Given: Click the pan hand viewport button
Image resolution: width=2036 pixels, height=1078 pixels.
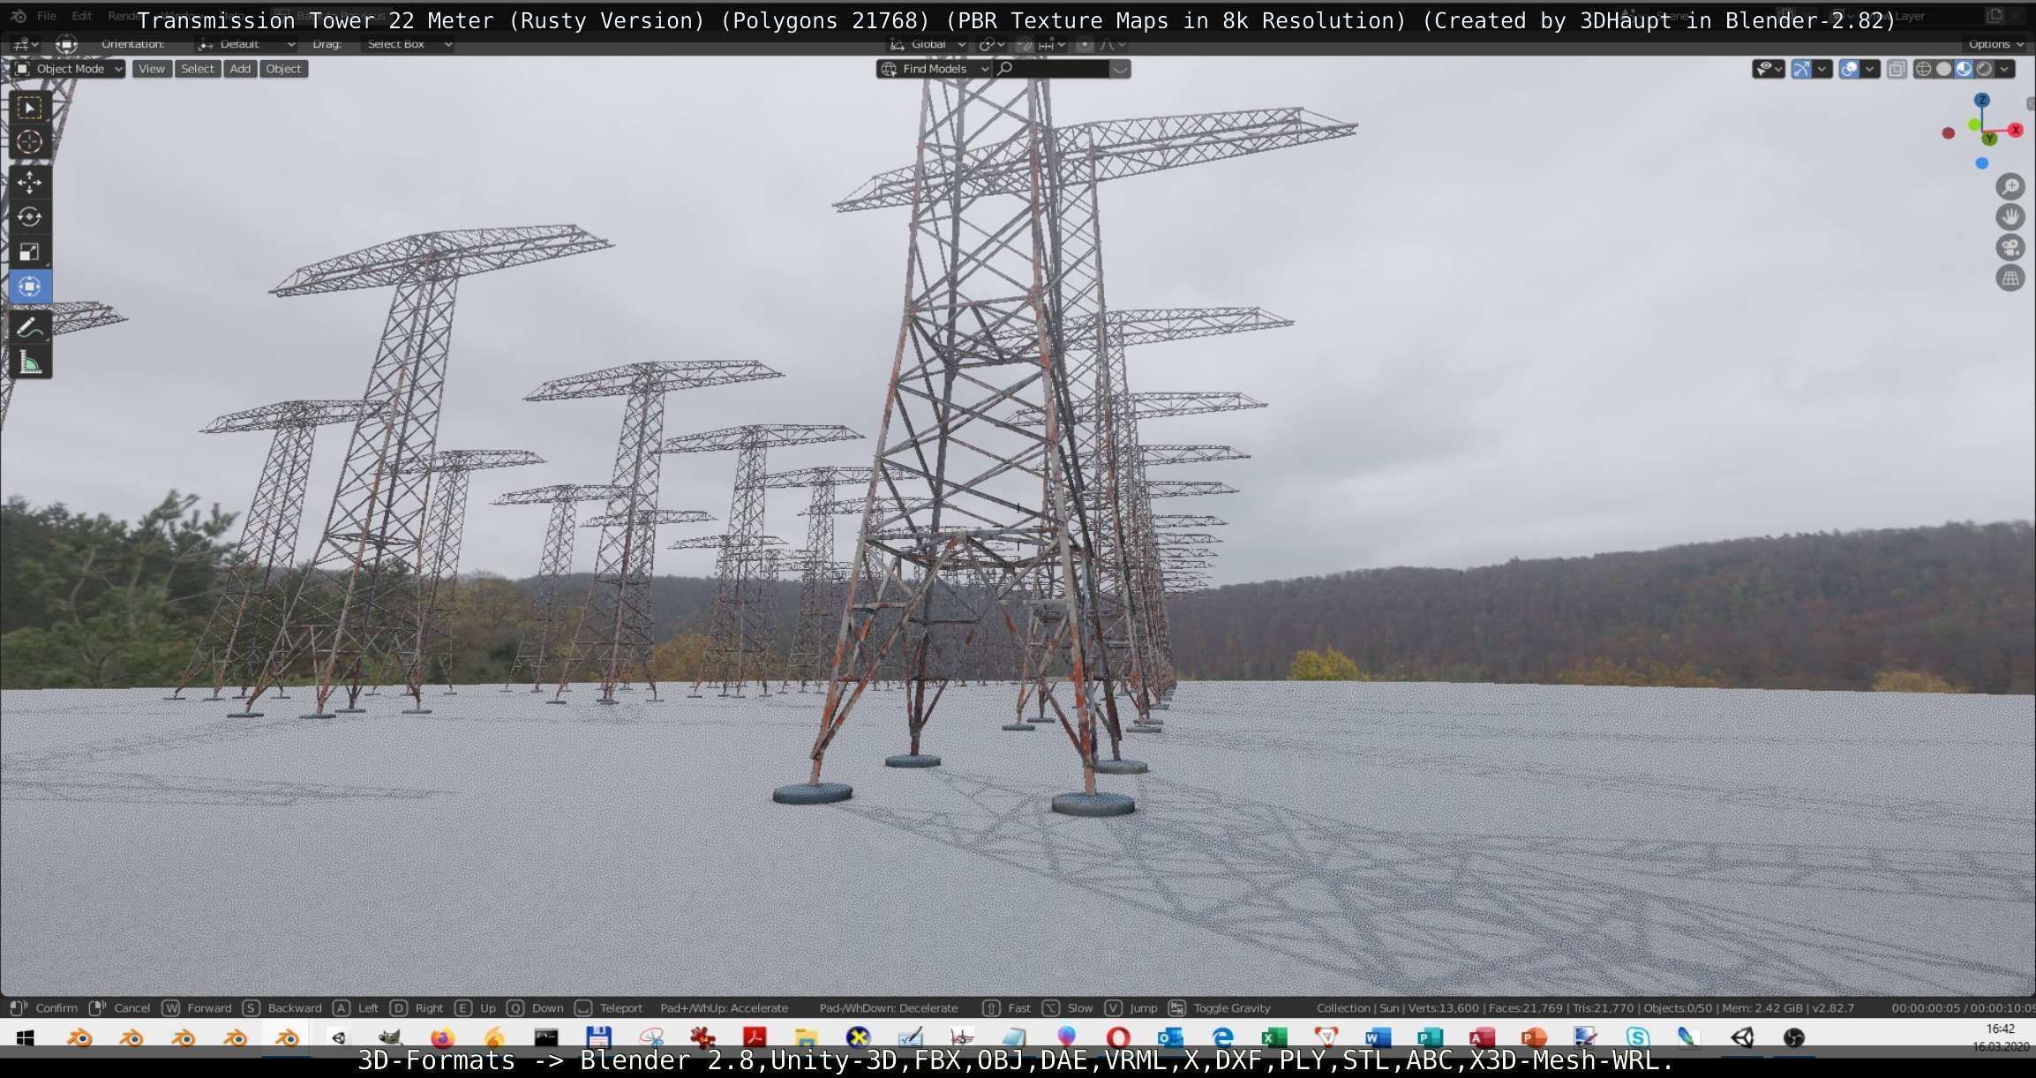Looking at the screenshot, I should [2010, 217].
